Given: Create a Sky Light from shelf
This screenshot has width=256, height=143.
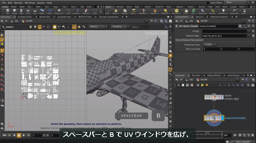Looking at the screenshot, I should [x=186, y=11].
